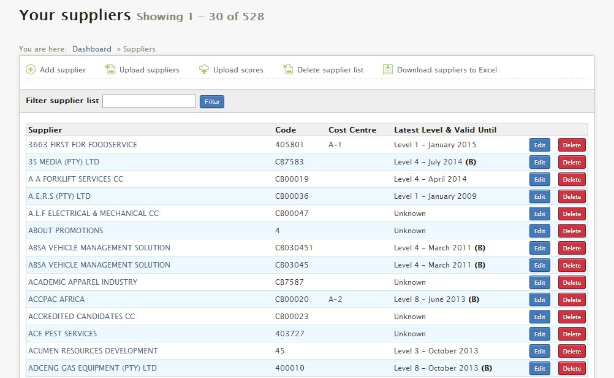Choose Delete supplier list link
This screenshot has width=614, height=378.
click(330, 70)
